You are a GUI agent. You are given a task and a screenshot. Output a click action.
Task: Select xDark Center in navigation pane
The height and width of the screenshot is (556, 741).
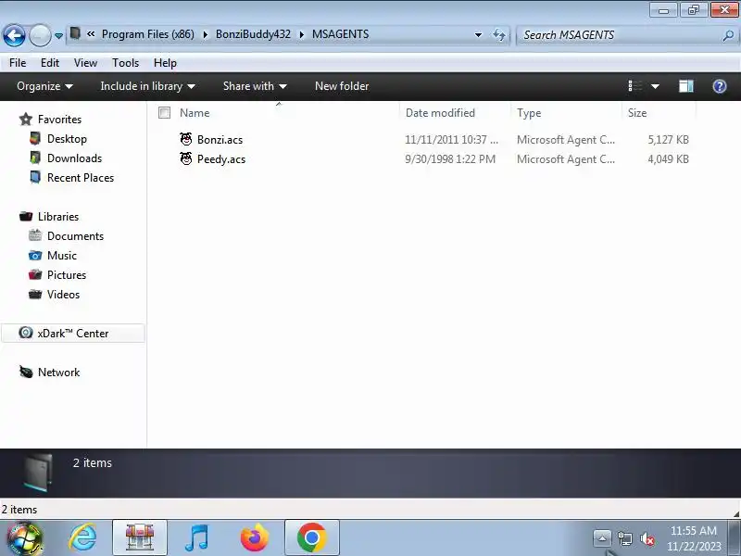(73, 334)
